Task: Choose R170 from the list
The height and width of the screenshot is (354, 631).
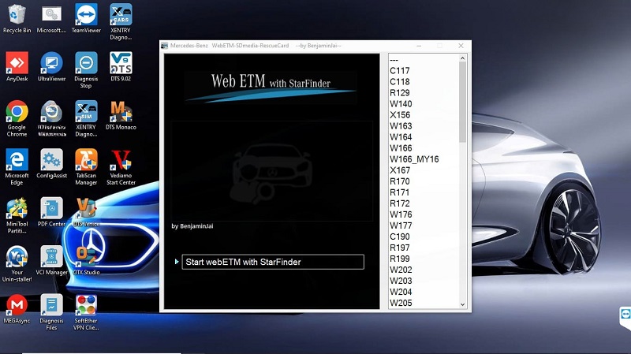Action: [400, 181]
